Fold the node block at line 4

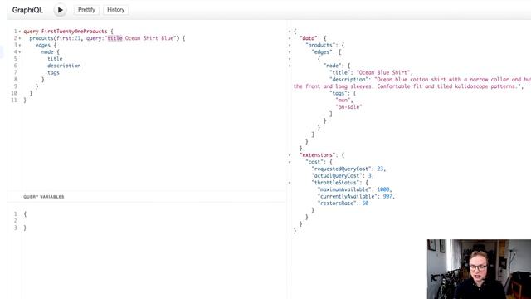coord(20,52)
